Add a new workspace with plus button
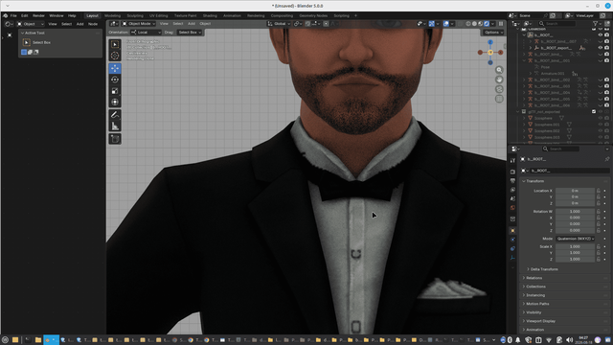This screenshot has height=345, width=613. [355, 15]
